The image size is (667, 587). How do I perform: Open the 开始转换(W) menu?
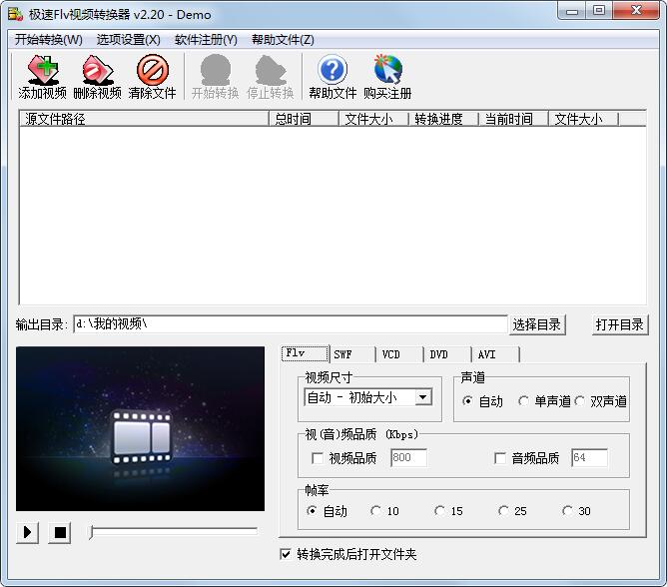click(x=49, y=40)
